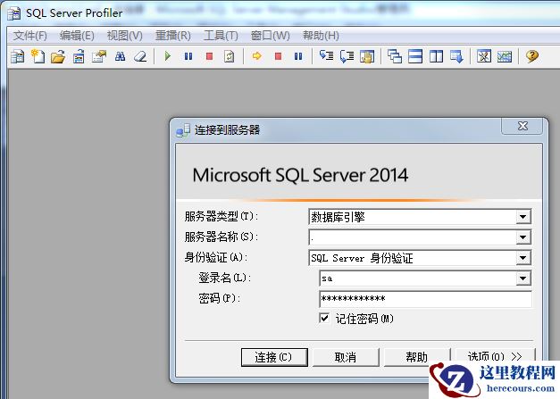Image resolution: width=560 pixels, height=399 pixels.
Task: Stop the trace beside the trace pause icon
Action: [209, 56]
